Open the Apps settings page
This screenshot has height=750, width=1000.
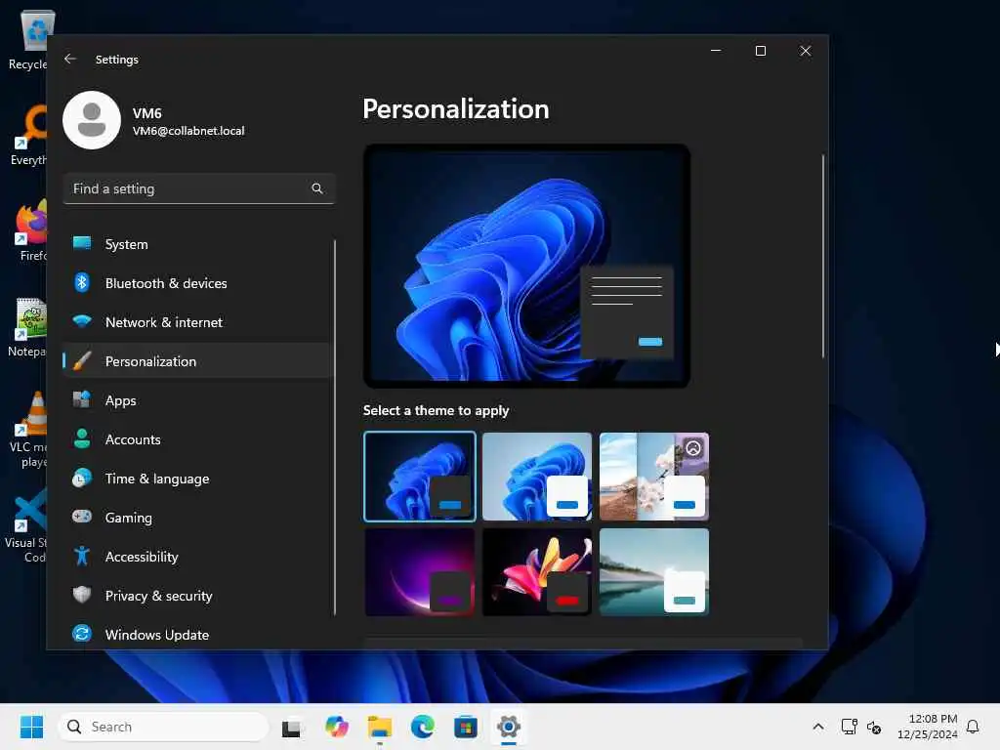(197, 400)
